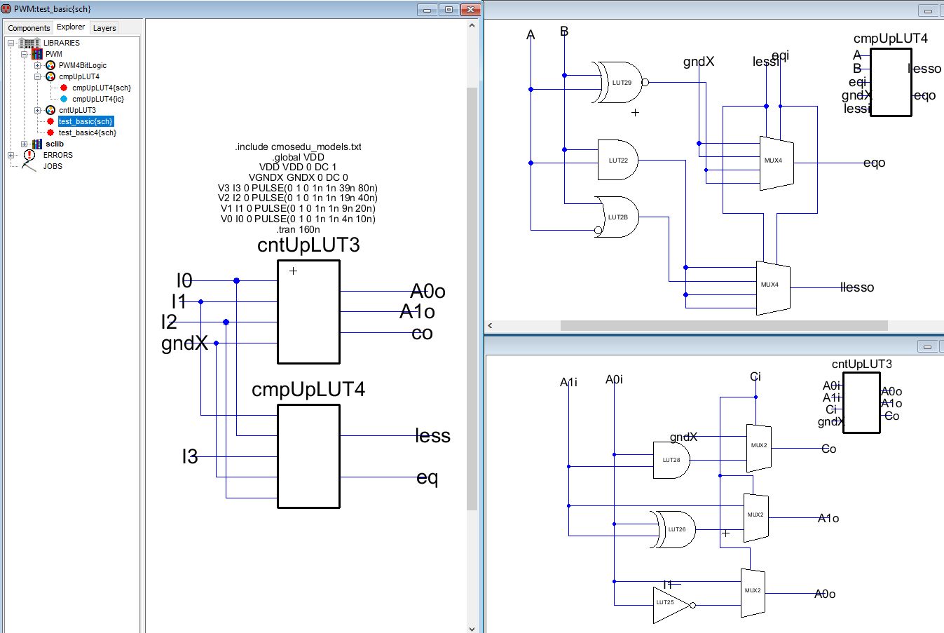944x633 pixels.
Task: Expand the ERRORS tree node
Action: pyautogui.click(x=11, y=155)
